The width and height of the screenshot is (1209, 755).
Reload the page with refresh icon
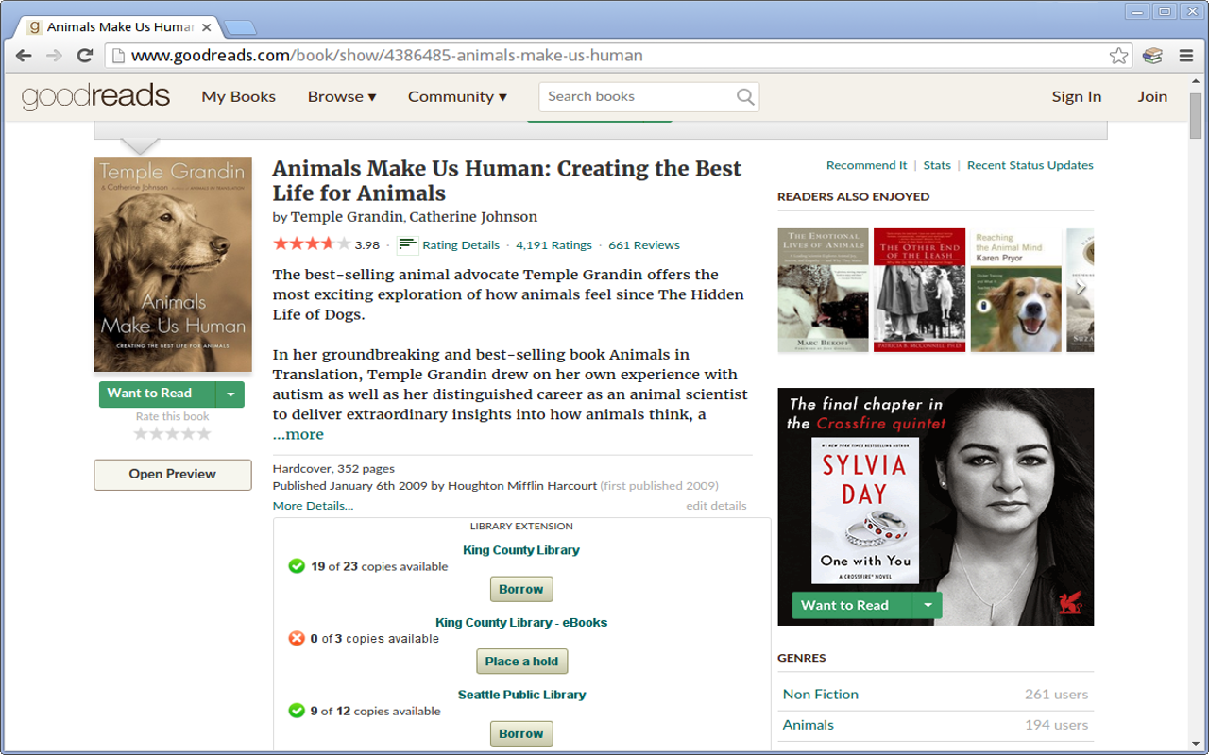click(84, 56)
